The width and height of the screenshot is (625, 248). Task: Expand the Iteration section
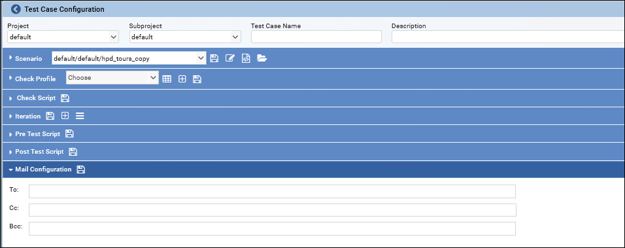click(10, 116)
